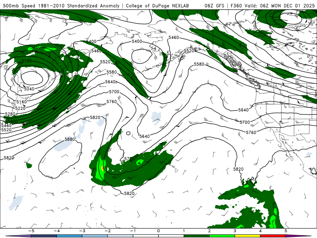
Task: Select the red 4 to 5 colorbar swatch
Action: (x=273, y=236)
